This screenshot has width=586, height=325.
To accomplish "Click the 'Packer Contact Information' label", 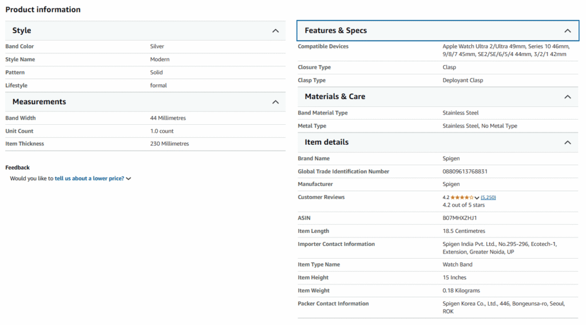I will [x=333, y=304].
